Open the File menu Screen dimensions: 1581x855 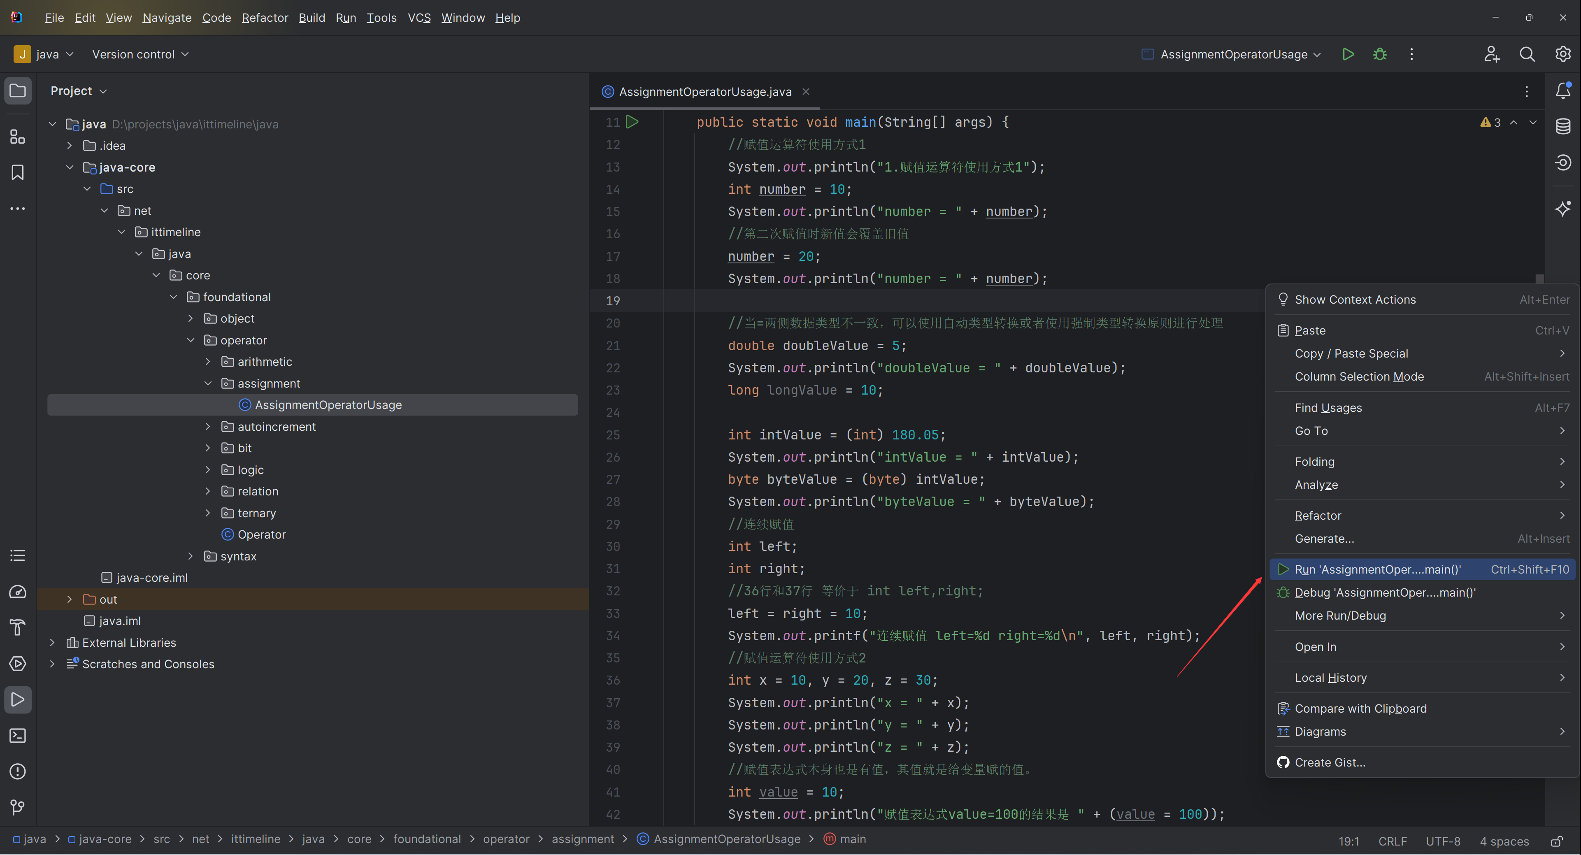tap(55, 18)
